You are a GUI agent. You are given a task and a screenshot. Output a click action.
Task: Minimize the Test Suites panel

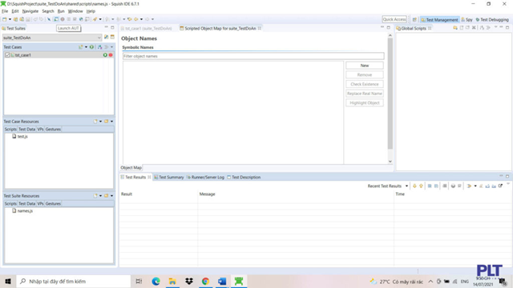(107, 27)
